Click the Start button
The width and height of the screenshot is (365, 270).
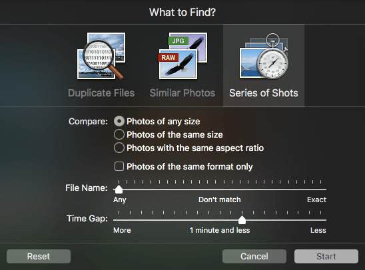pos(326,256)
